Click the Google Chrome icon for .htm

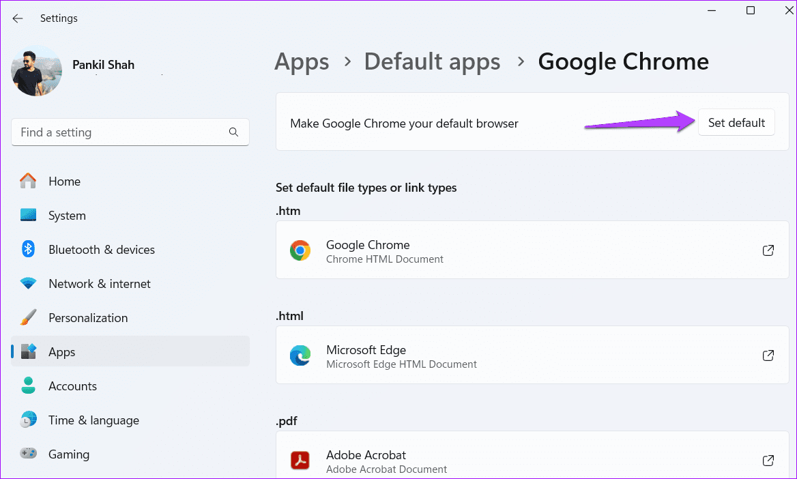tap(300, 250)
